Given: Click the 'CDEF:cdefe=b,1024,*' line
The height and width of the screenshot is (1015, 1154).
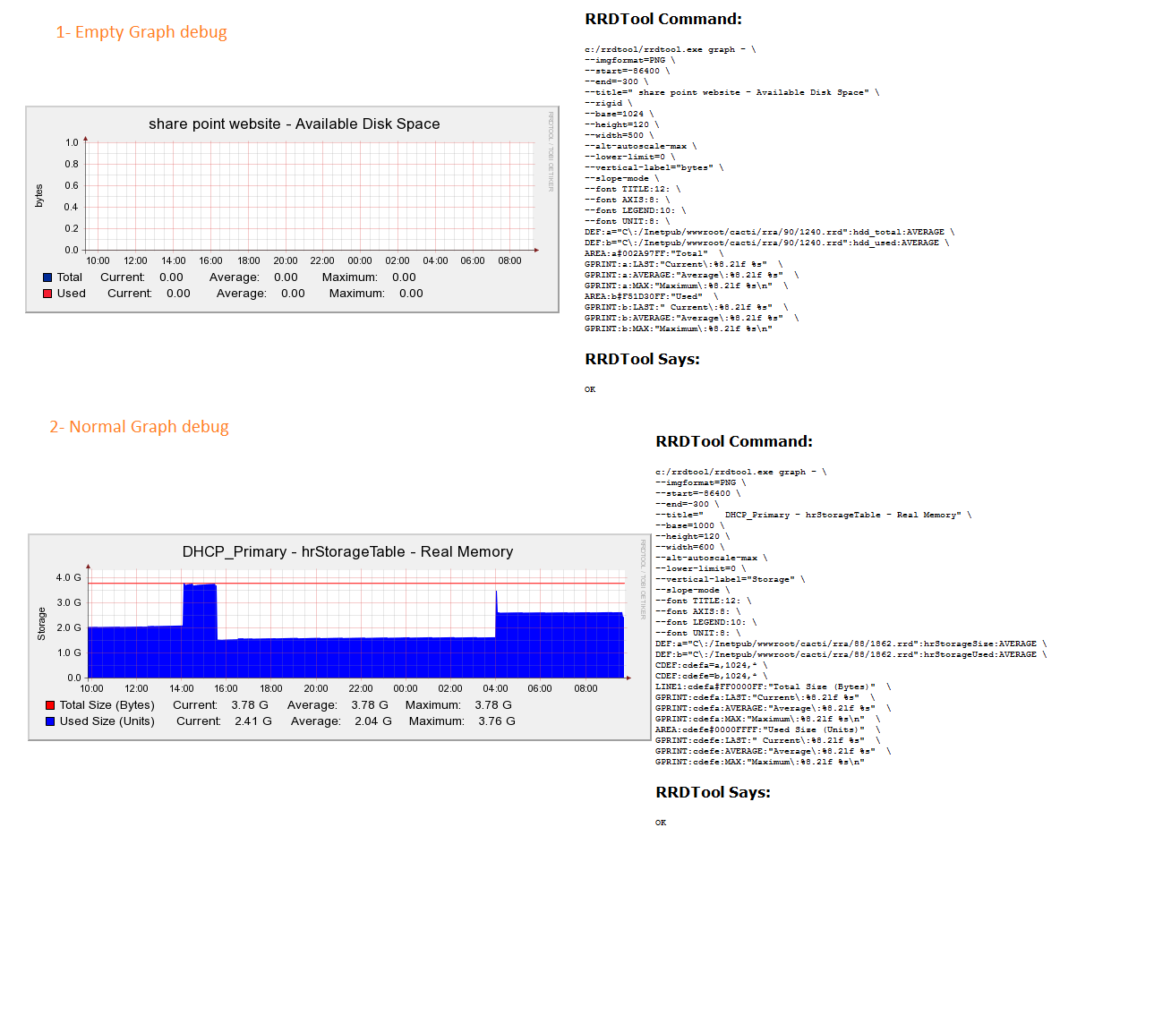Looking at the screenshot, I should 711,676.
